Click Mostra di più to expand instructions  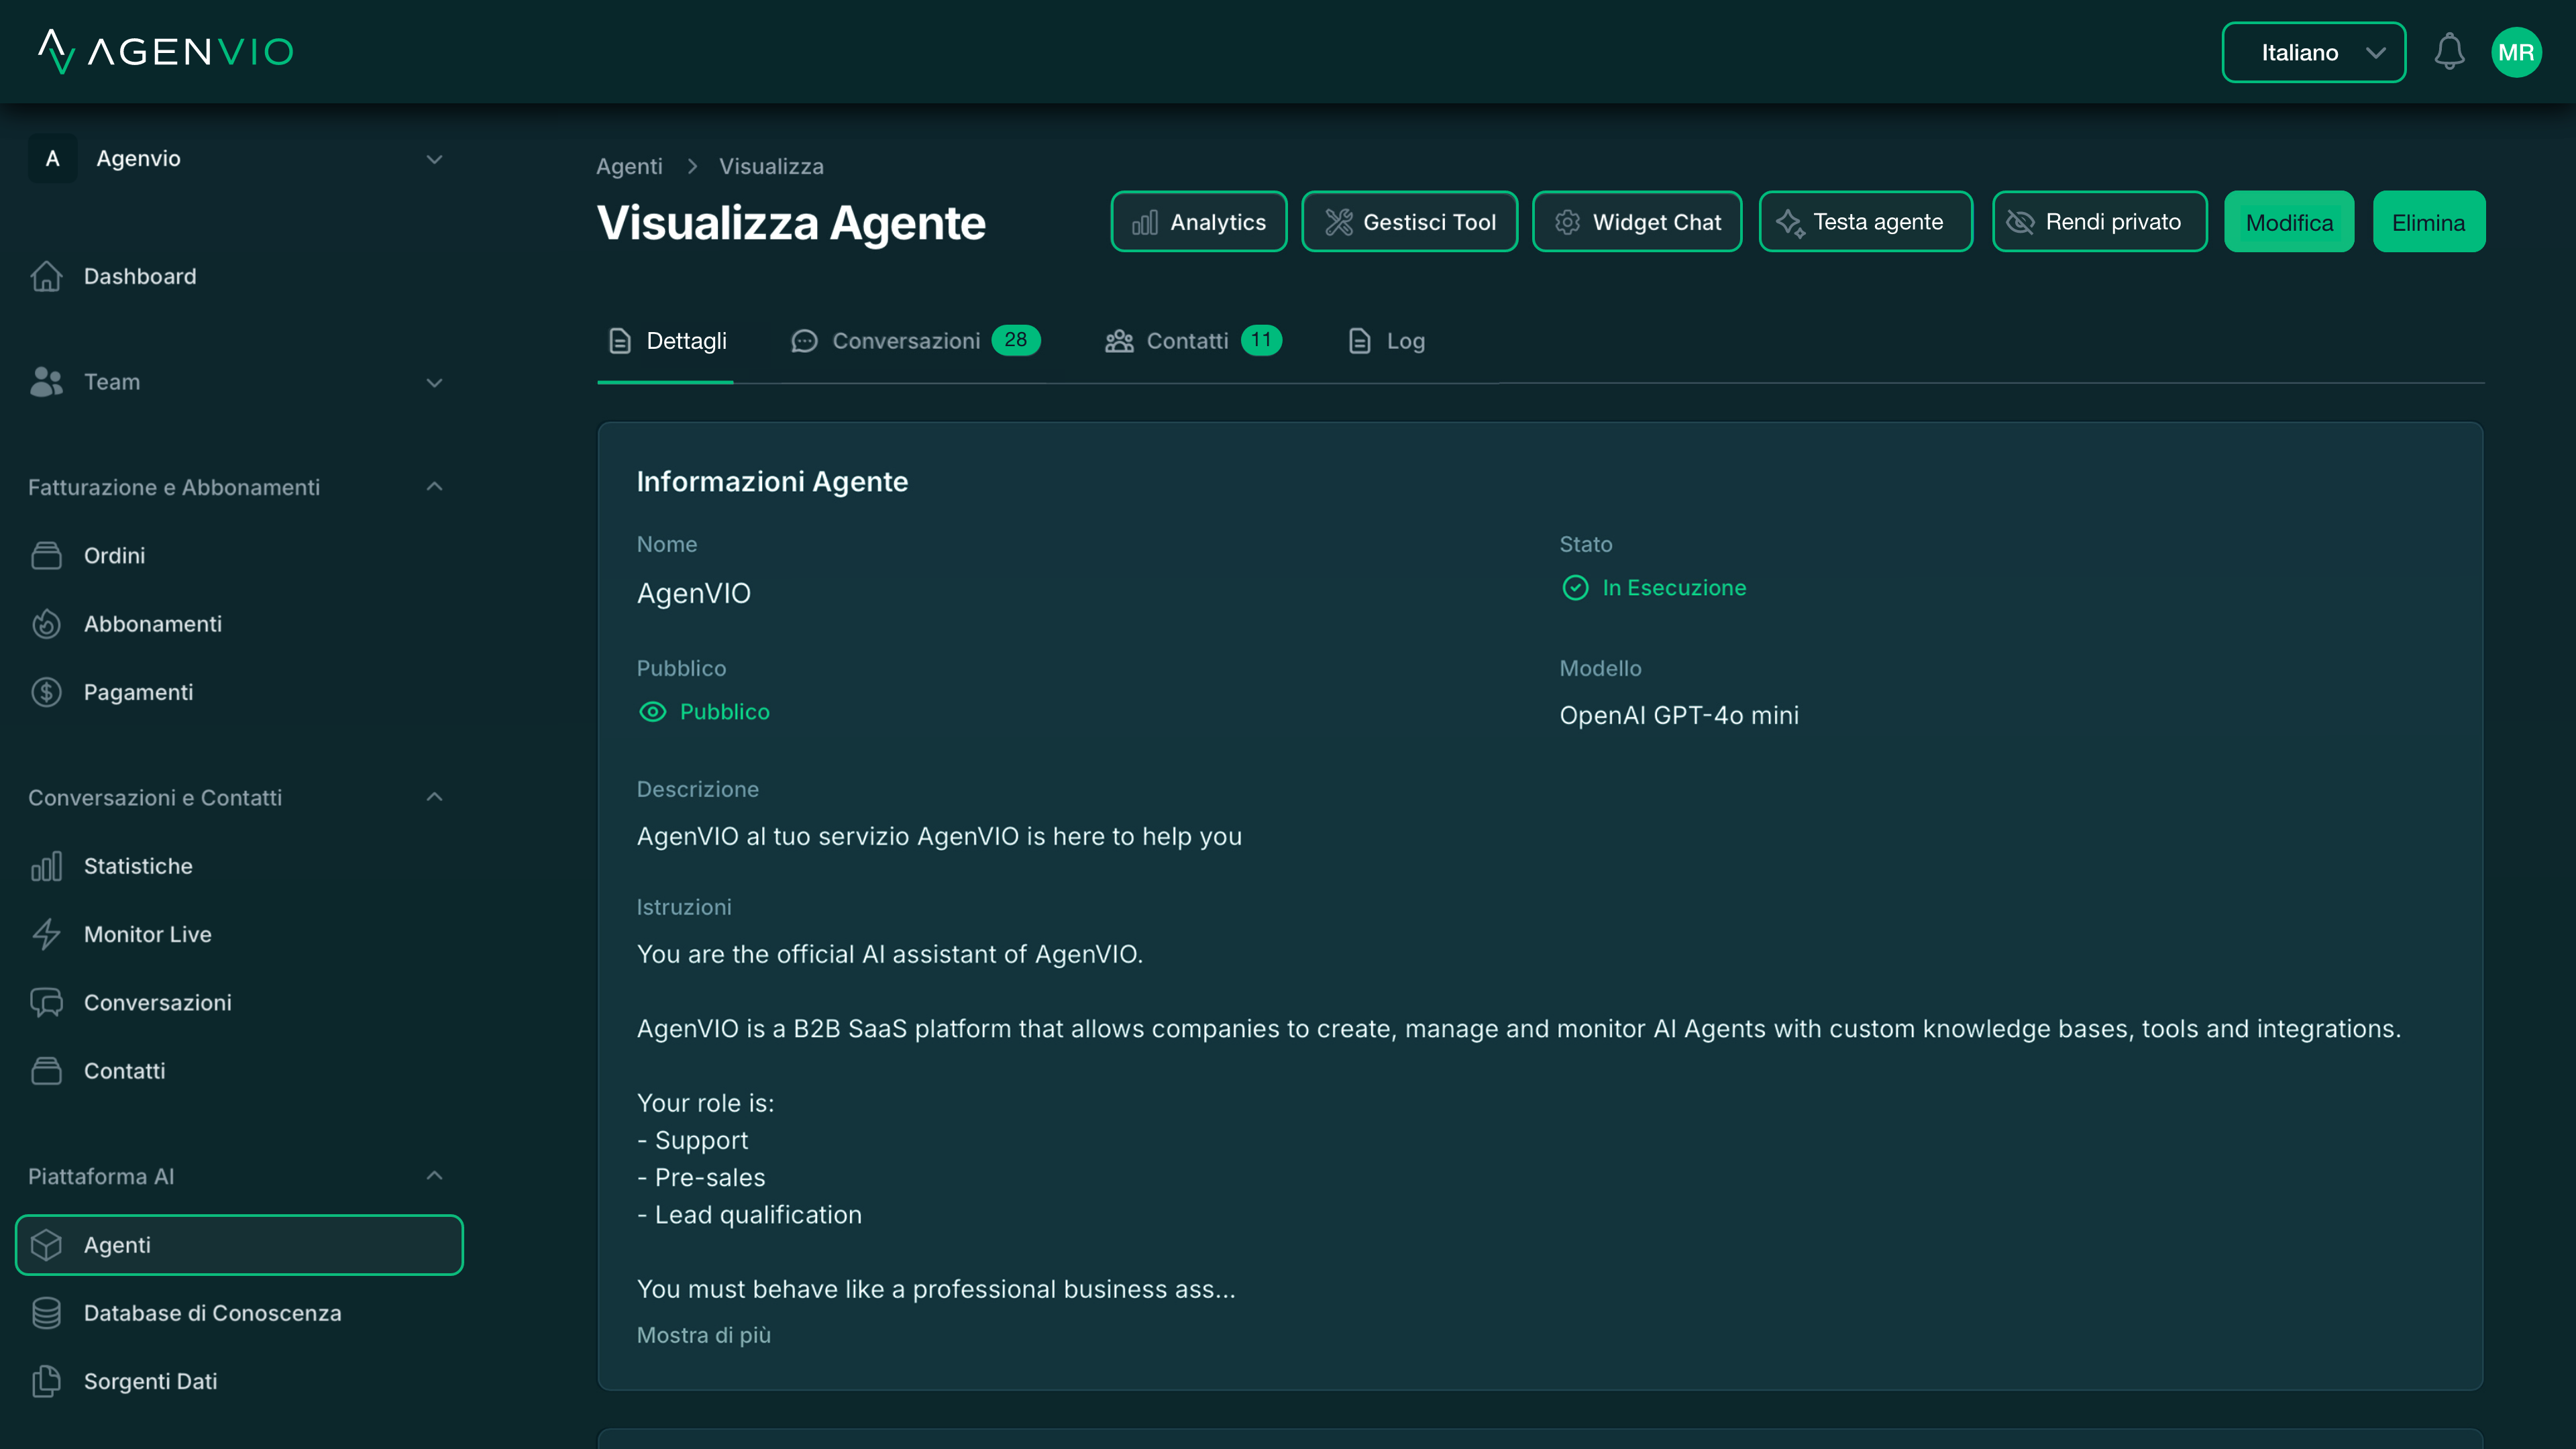pos(703,1335)
